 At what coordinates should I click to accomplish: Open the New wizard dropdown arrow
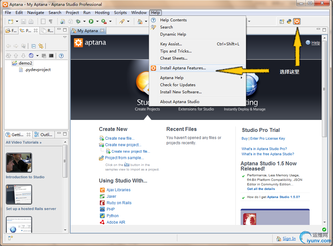[17, 21]
